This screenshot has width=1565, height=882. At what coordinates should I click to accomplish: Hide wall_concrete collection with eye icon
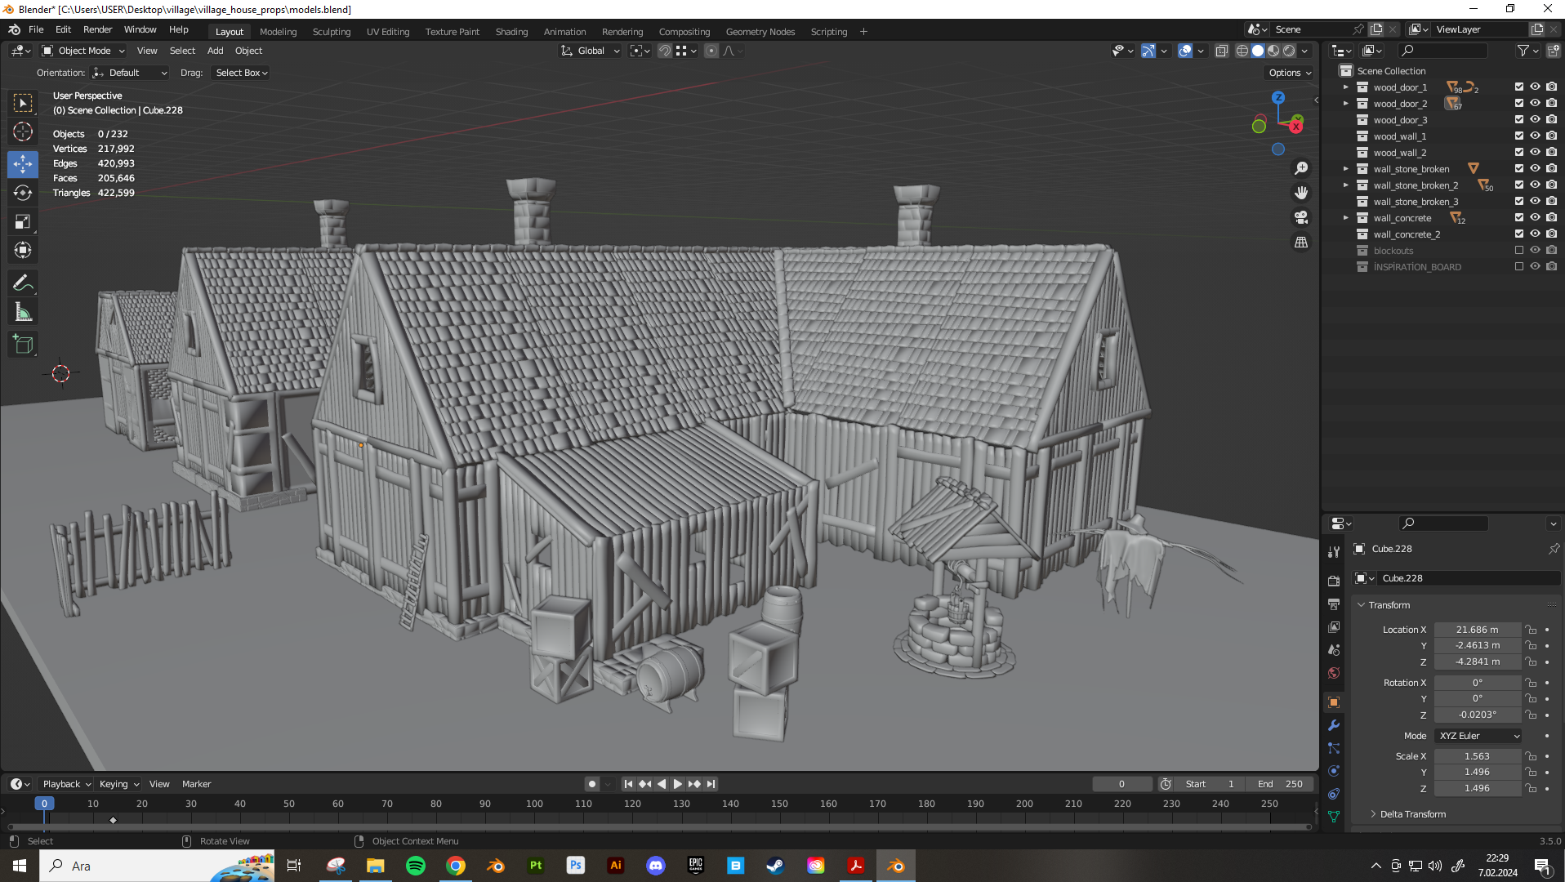pos(1536,218)
